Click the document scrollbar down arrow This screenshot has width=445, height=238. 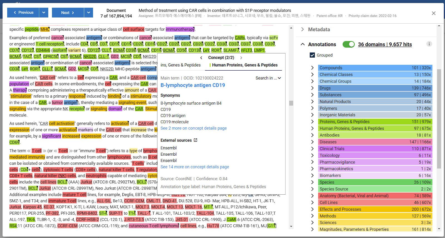point(291,226)
